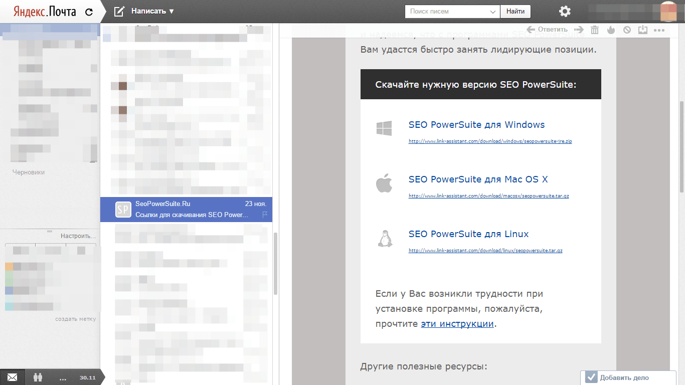The height and width of the screenshot is (385, 685).
Task: Click the Настроить... link
Action: (78, 236)
